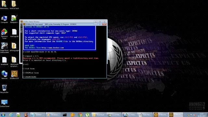
Task: Select Ridge Racer Unbounded shortcut
Action: [4, 48]
